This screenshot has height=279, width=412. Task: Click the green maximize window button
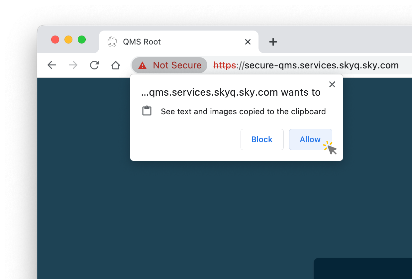(x=82, y=40)
